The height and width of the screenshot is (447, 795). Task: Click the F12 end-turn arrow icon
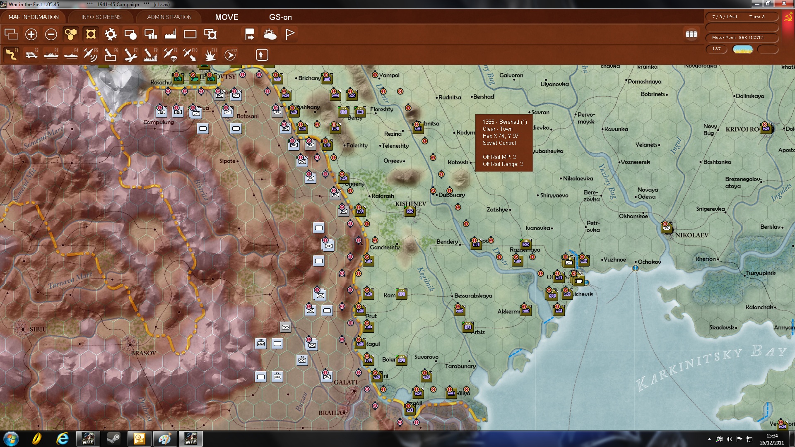point(230,55)
